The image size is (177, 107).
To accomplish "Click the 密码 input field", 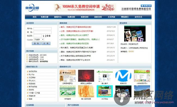I will coord(42,32).
